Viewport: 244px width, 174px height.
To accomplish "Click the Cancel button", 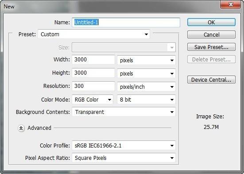I will [211, 34].
